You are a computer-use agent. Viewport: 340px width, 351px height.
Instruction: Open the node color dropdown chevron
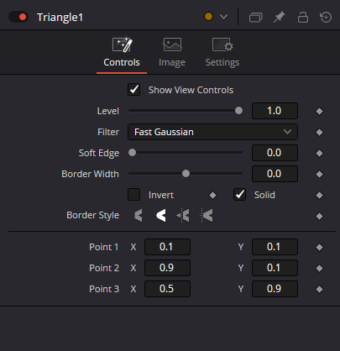[223, 17]
